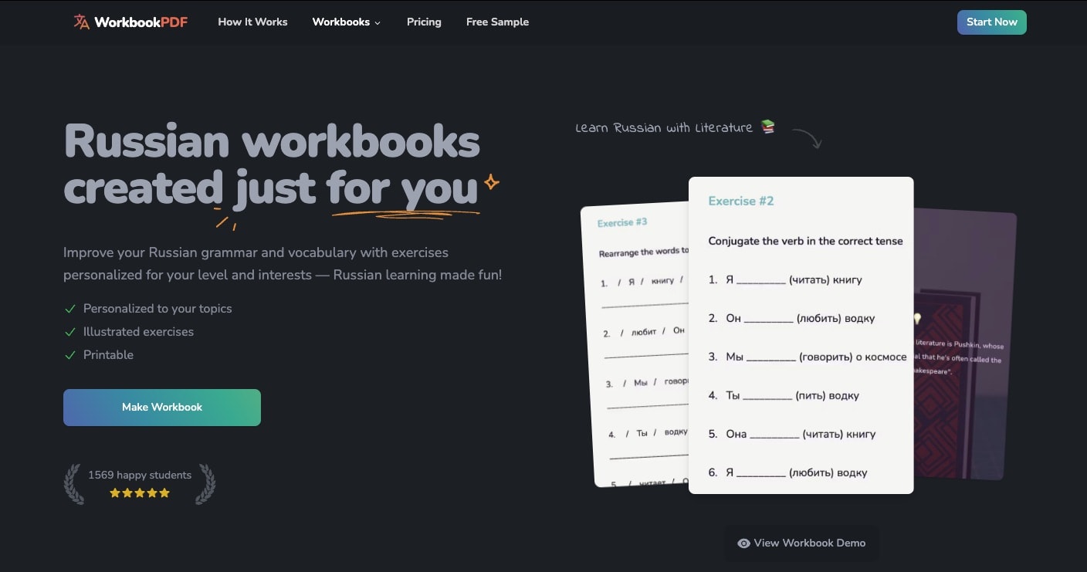The height and width of the screenshot is (572, 1087).
Task: Click the checkmark beside Printable
Action: pos(70,355)
